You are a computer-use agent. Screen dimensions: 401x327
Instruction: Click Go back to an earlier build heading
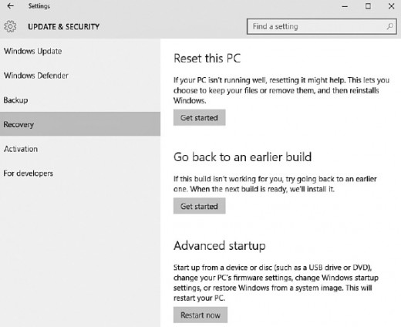pos(243,157)
